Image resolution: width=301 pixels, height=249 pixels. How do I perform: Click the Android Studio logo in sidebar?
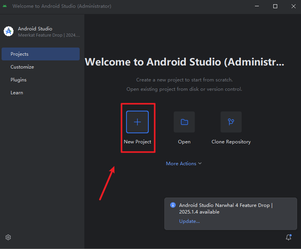[9, 32]
